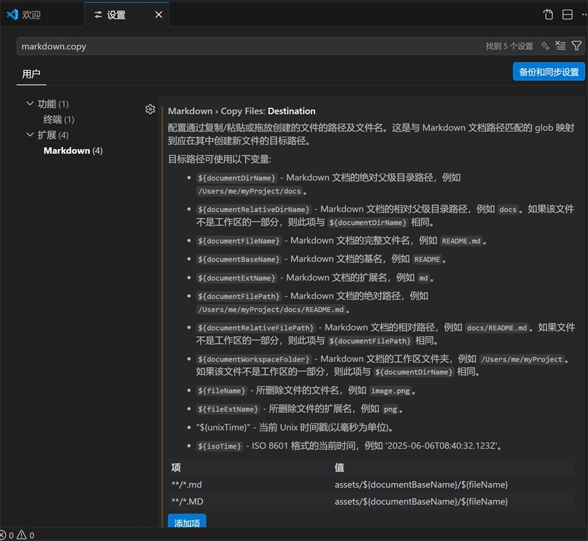Image resolution: width=588 pixels, height=541 pixels.
Task: Click the split editor icon top right
Action: click(x=567, y=14)
